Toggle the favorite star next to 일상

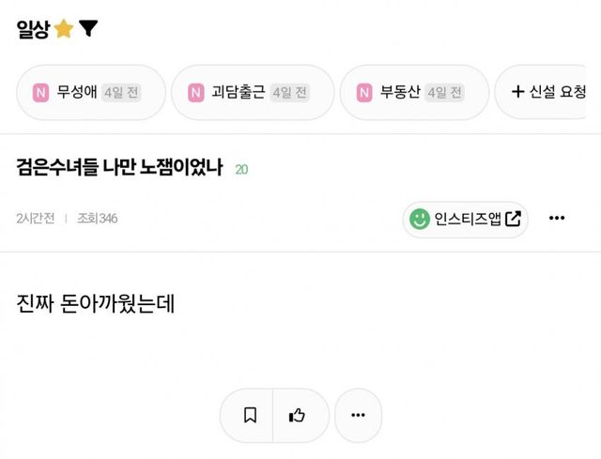tap(64, 29)
